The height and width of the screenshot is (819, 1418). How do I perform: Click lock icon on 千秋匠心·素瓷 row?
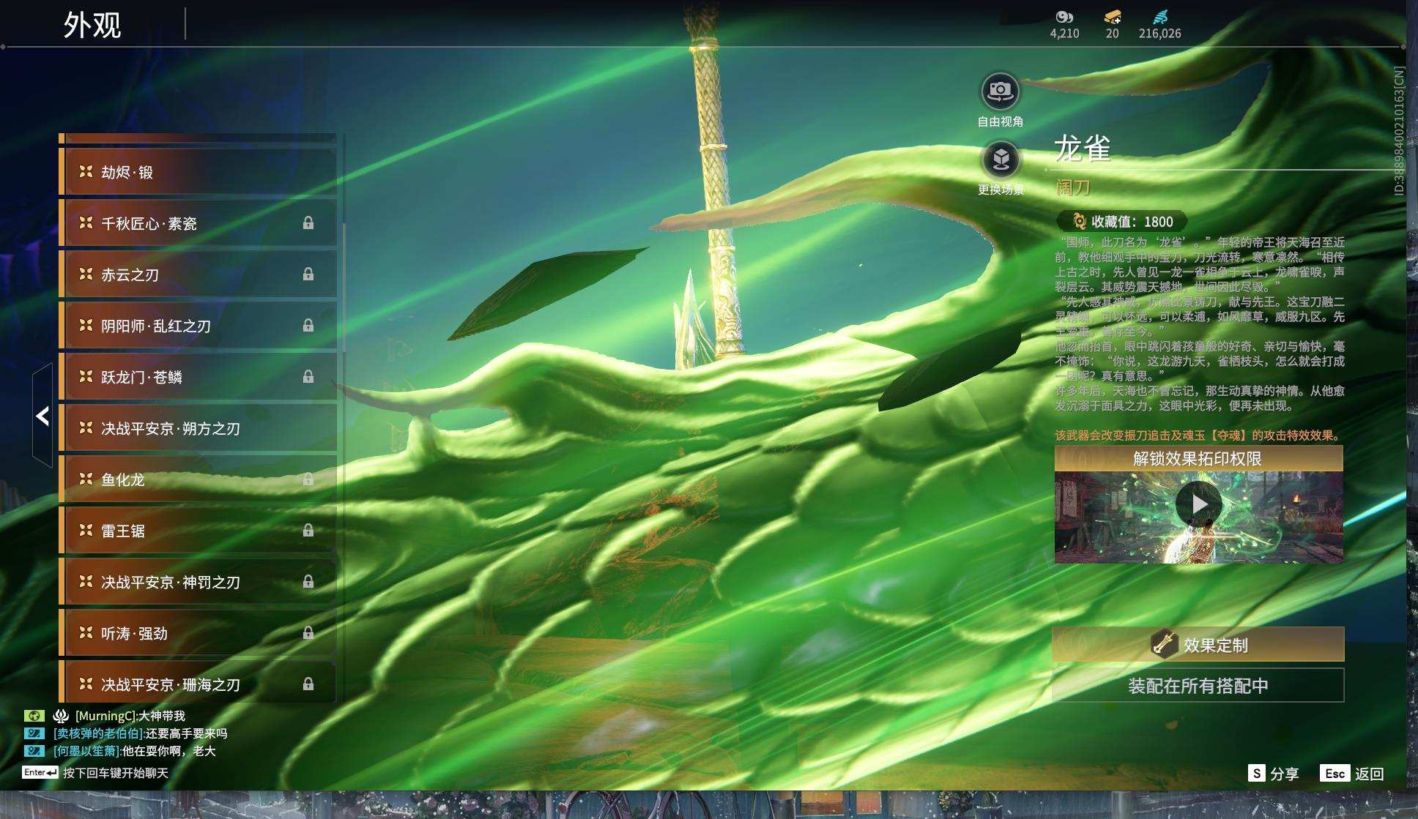(x=308, y=222)
